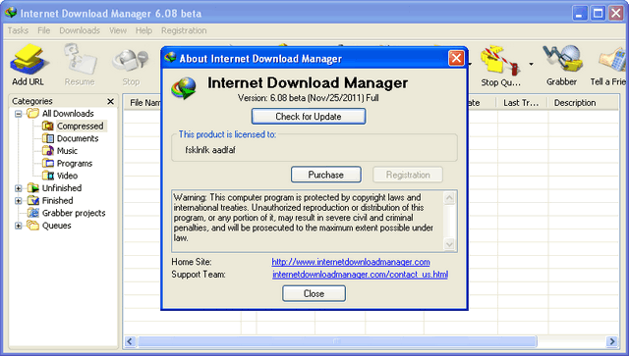
Task: Select the Compressed tree item label
Action: pos(81,127)
